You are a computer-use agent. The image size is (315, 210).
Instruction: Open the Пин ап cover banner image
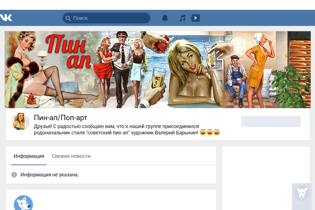pos(158,70)
